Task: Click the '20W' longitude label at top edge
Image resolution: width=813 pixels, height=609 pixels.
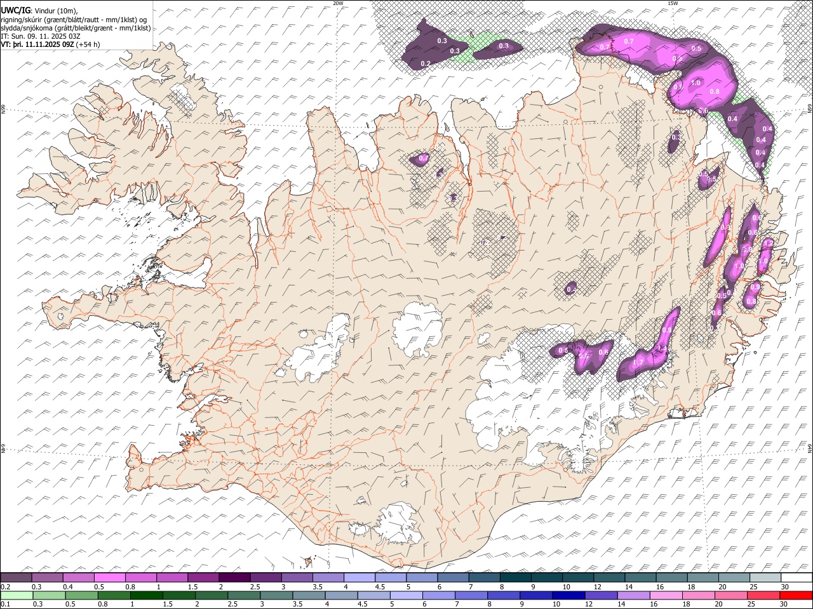Action: 338,3
